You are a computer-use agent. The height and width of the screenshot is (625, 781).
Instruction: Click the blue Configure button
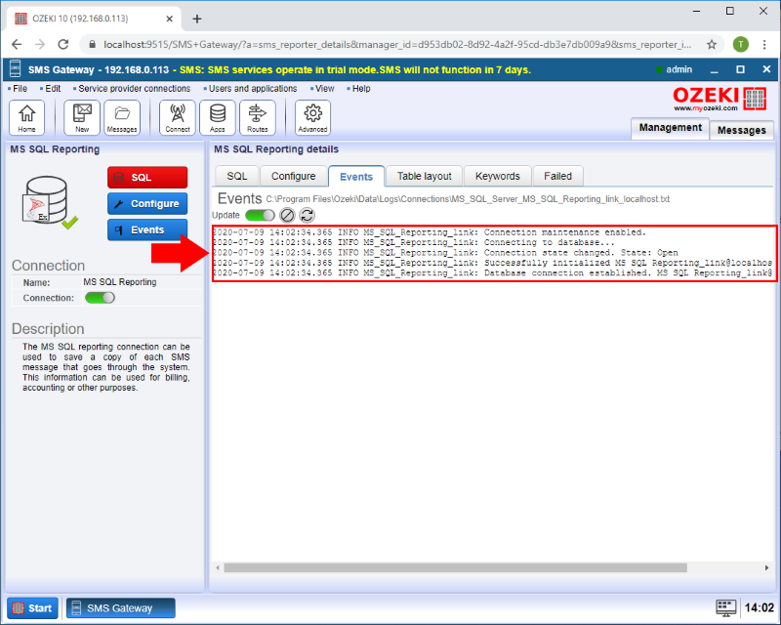[x=147, y=204]
